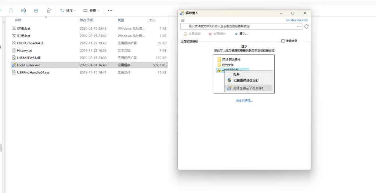Click the Explorer toolbar Share icon

point(36,11)
